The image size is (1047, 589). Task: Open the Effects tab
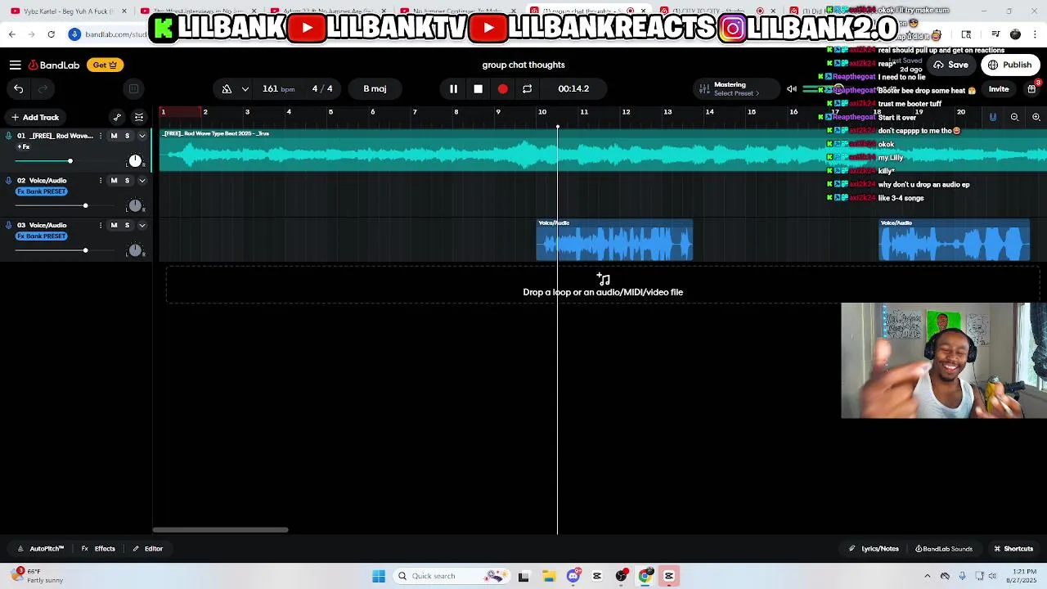98,549
